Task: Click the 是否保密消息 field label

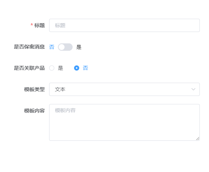Action: [29, 47]
